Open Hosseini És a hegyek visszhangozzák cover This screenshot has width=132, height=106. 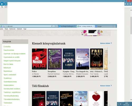83,59
